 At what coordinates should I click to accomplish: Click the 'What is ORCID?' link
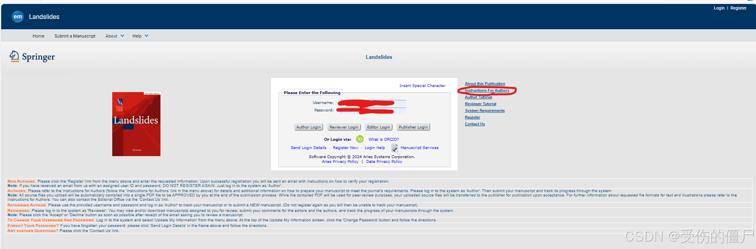(384, 140)
